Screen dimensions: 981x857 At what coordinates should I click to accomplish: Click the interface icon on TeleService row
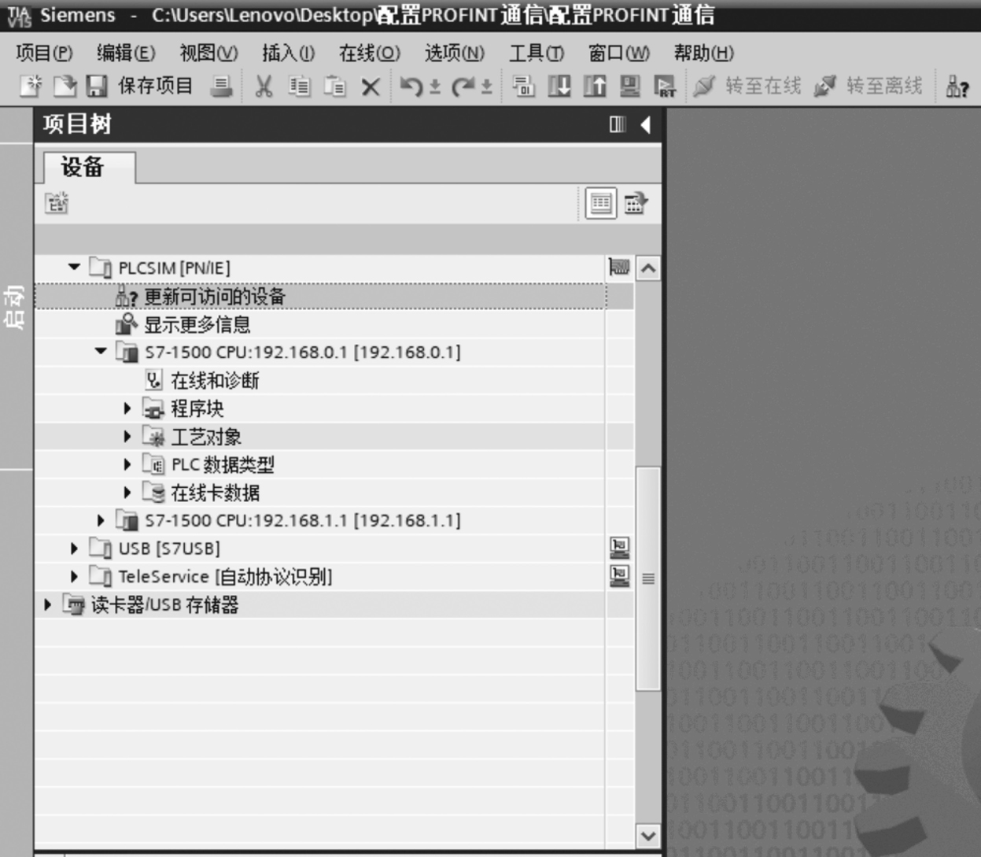coord(620,576)
